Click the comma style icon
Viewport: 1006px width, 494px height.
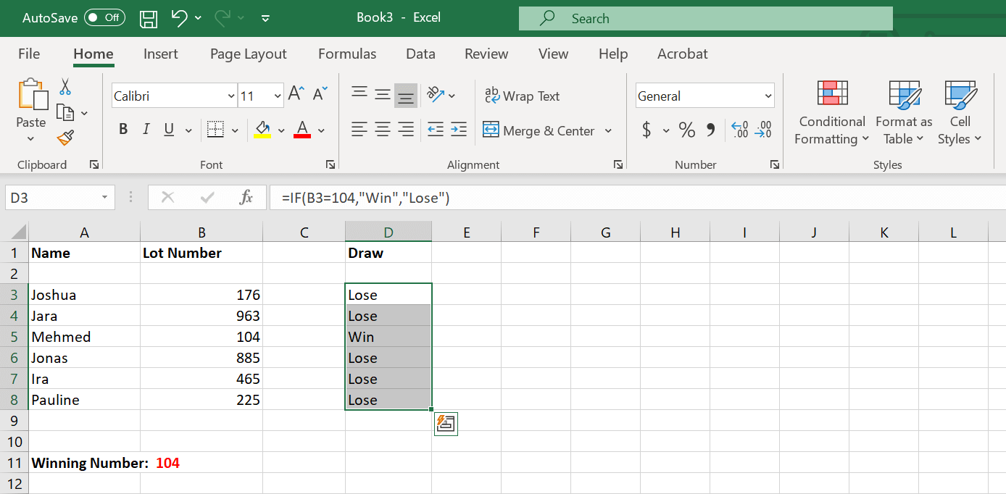click(711, 130)
